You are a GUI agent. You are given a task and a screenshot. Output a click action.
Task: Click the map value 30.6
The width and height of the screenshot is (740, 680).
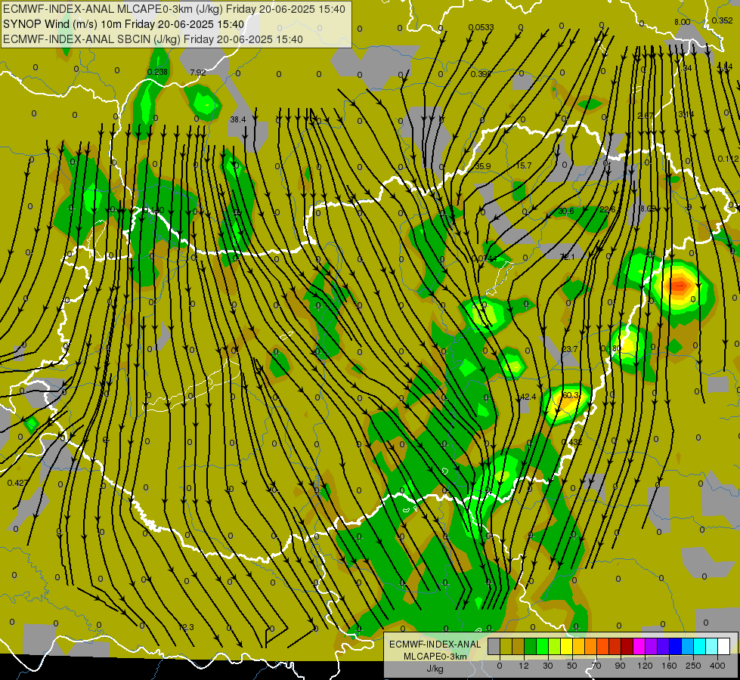[x=566, y=211]
